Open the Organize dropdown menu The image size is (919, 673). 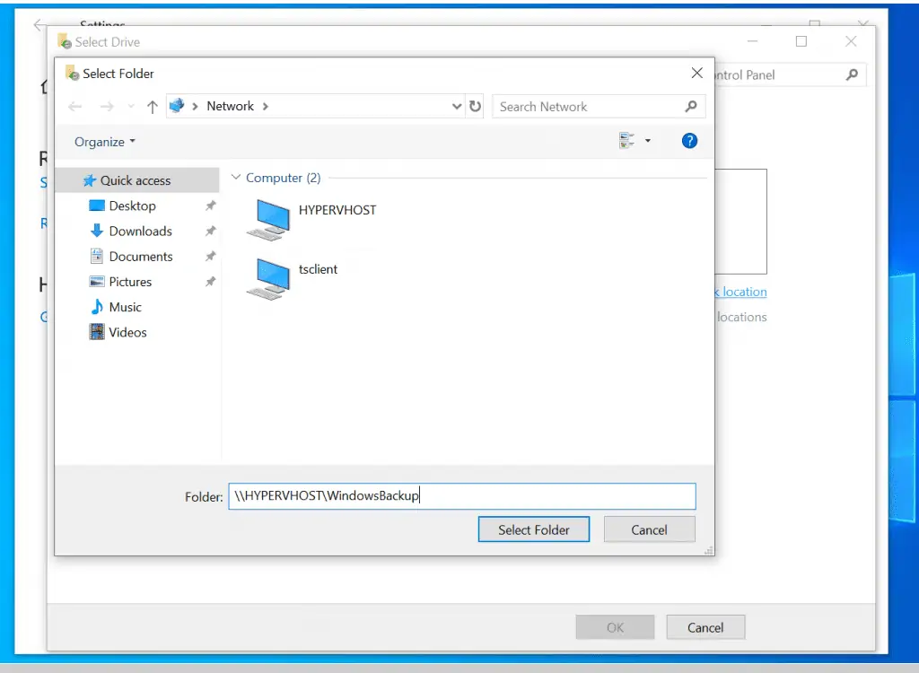tap(105, 142)
